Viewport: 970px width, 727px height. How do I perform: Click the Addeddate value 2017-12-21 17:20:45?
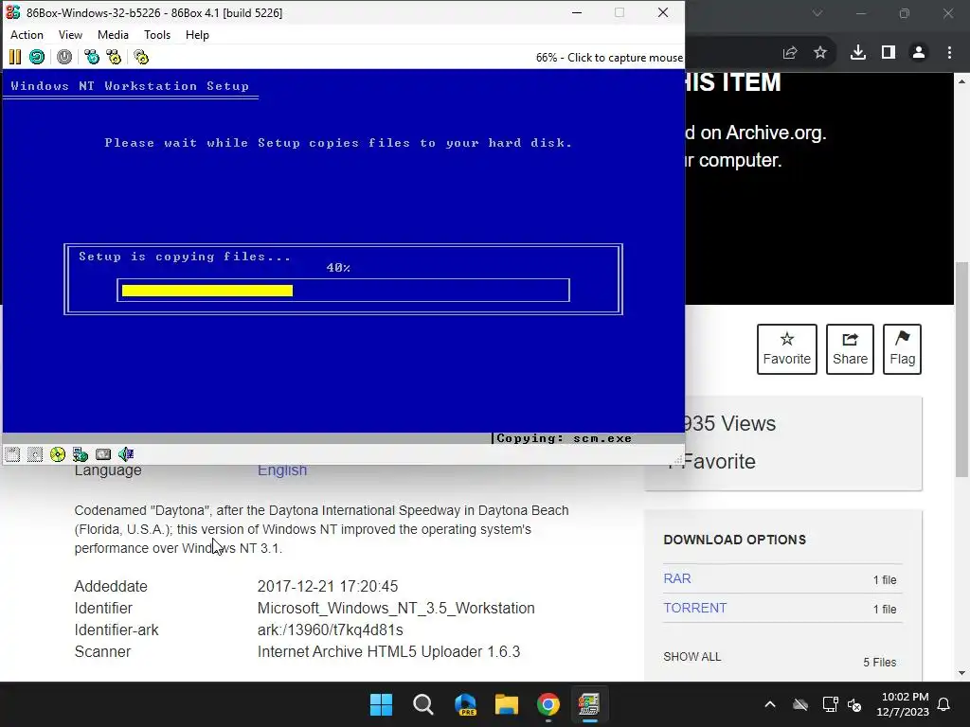point(328,586)
